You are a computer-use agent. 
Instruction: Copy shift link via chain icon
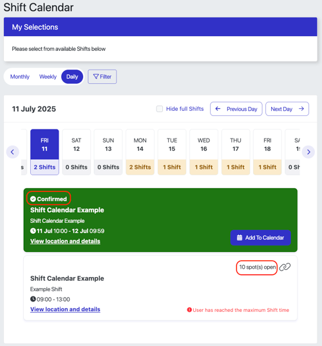285,267
